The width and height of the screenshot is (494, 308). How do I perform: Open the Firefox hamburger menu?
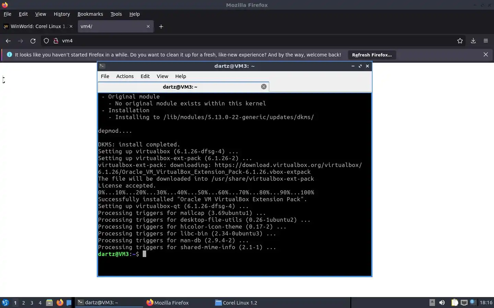coord(486,41)
